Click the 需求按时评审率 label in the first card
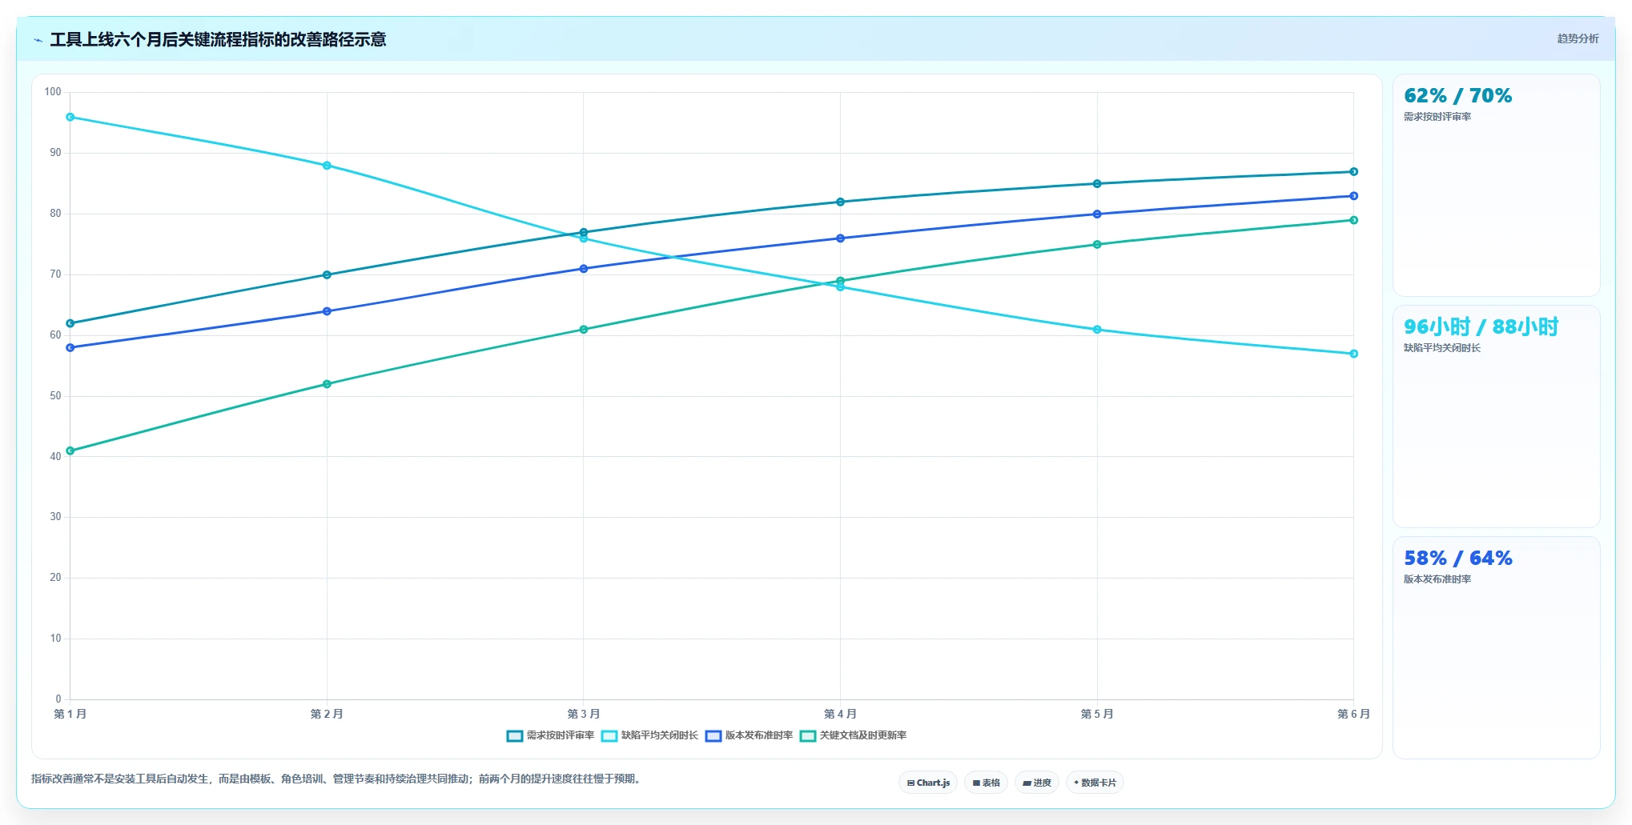1632x825 pixels. click(x=1437, y=117)
